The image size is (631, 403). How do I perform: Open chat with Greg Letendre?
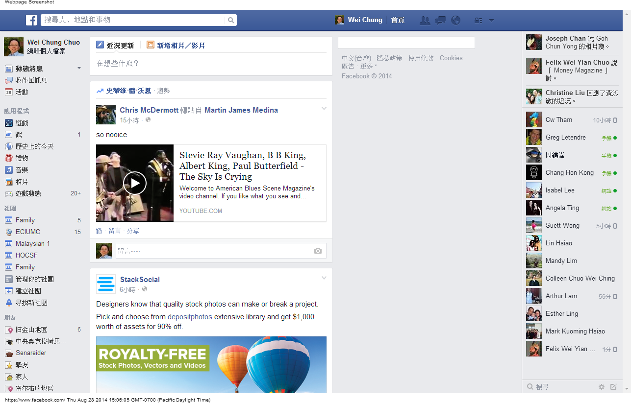tap(572, 138)
